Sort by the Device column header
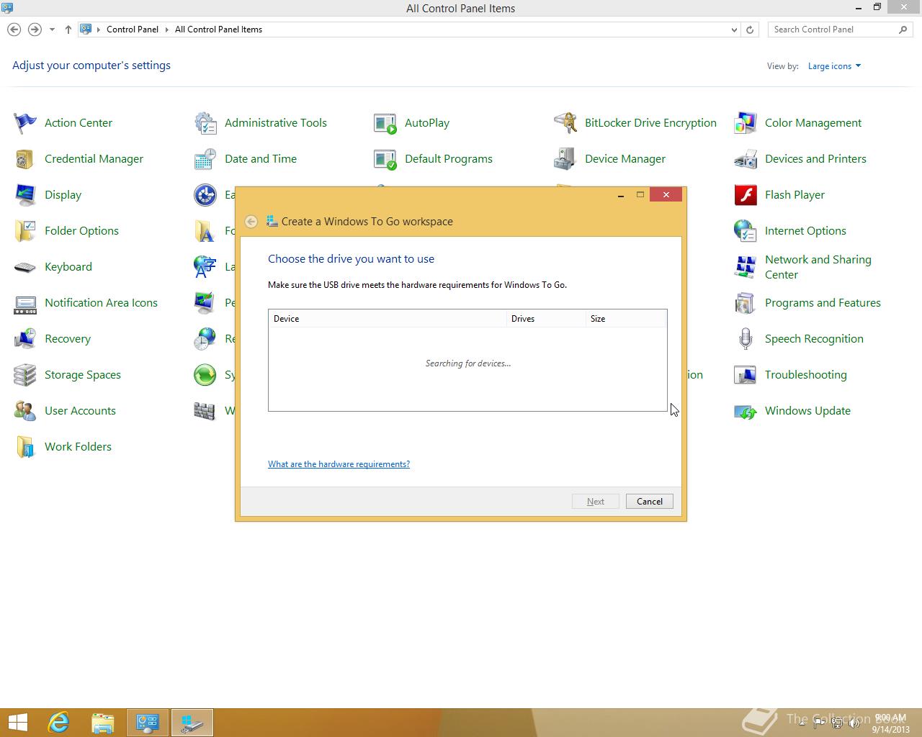 click(388, 319)
